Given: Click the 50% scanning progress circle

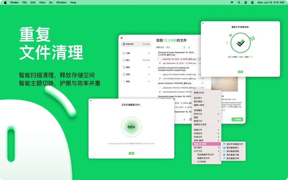Looking at the screenshot, I should (x=131, y=127).
